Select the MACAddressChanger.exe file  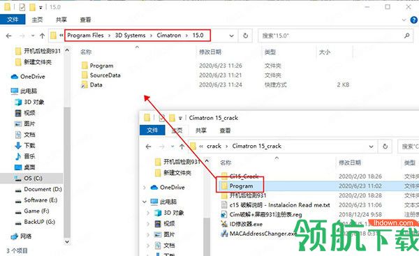coord(258,234)
